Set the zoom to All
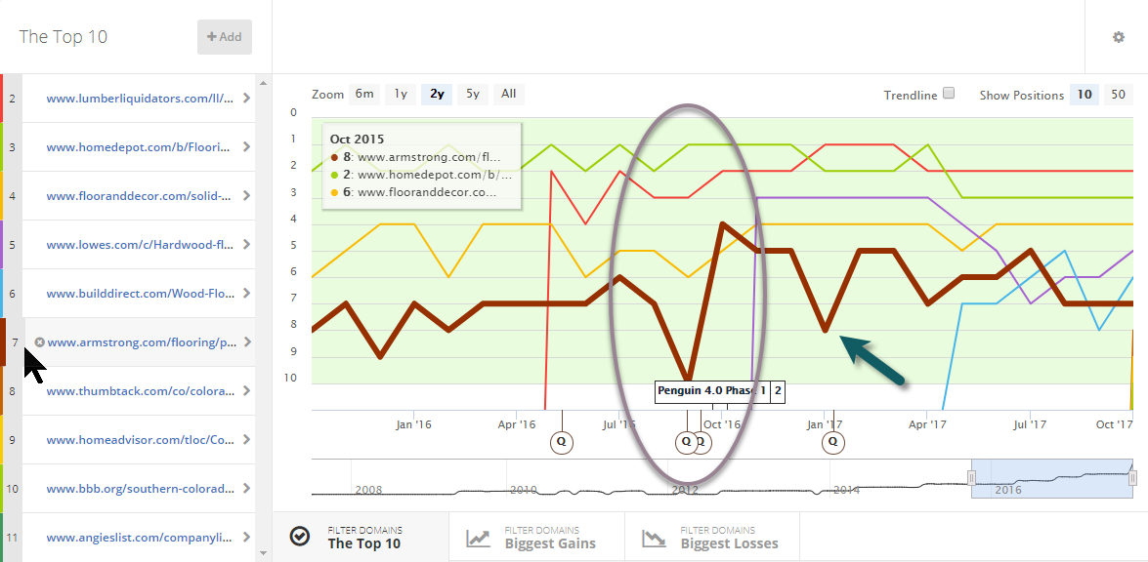 (x=509, y=94)
